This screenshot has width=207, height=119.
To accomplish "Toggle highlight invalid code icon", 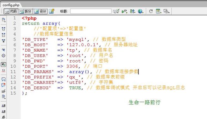I will click(4, 70).
